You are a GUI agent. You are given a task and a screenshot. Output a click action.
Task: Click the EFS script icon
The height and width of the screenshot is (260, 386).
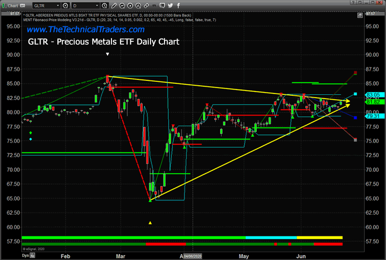click(154, 5)
